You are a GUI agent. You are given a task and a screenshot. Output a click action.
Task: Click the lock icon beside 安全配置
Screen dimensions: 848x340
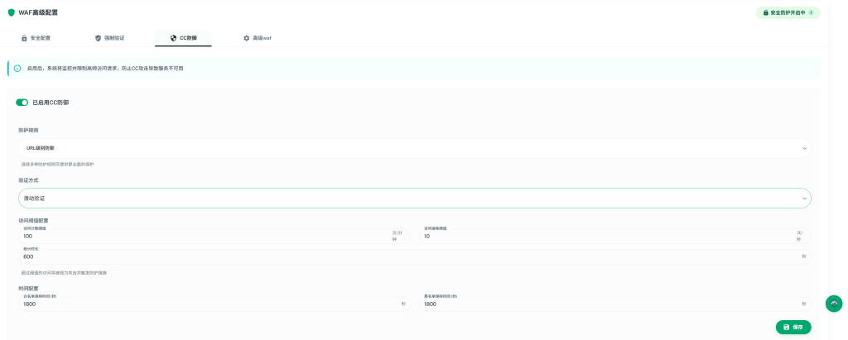click(x=24, y=38)
